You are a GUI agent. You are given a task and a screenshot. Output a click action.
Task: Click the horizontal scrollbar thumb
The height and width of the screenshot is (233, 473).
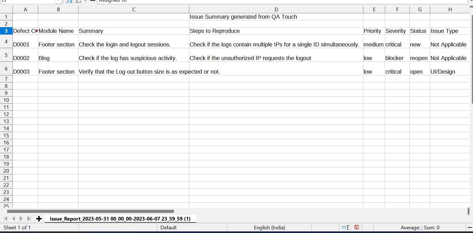point(90,211)
